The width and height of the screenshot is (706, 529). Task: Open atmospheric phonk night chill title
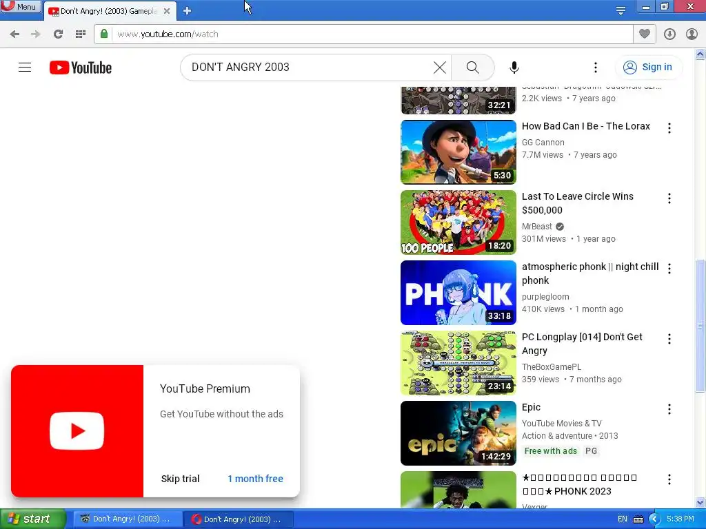[x=590, y=273]
